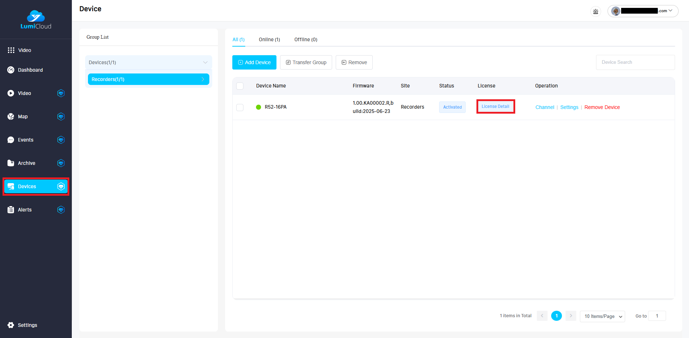This screenshot has width=689, height=338.
Task: Open Dashboard from the sidebar
Action: (x=30, y=70)
